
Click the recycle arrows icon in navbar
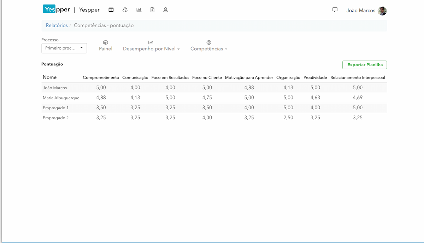[x=125, y=10]
